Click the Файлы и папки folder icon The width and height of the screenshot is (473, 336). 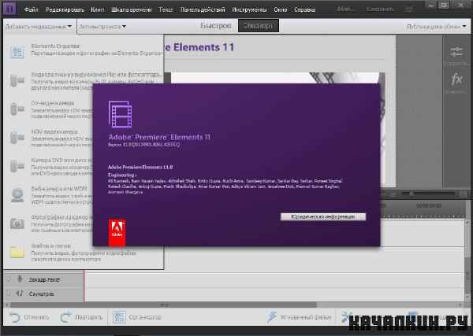pos(17,252)
